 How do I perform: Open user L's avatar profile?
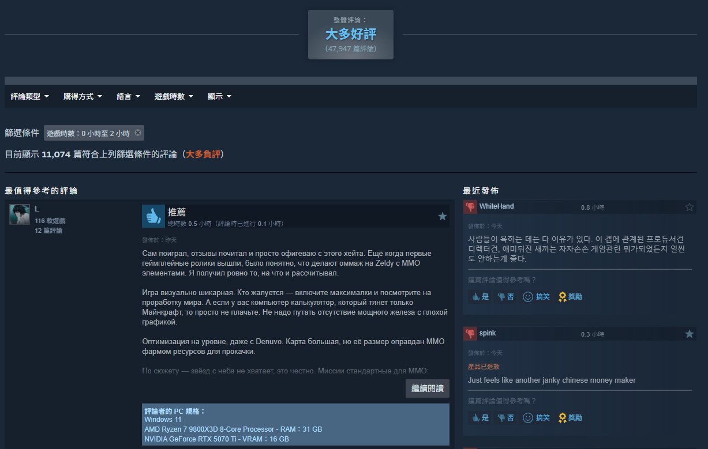20,214
